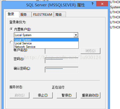Click the 浏览(O) button
Viewport: 120px width, 109px height.
pos(90,51)
